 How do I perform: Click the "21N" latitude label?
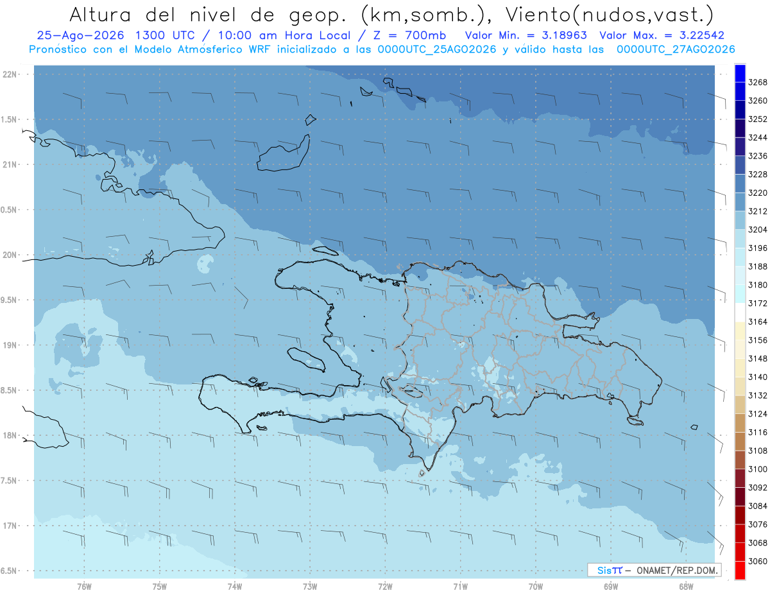(x=10, y=164)
